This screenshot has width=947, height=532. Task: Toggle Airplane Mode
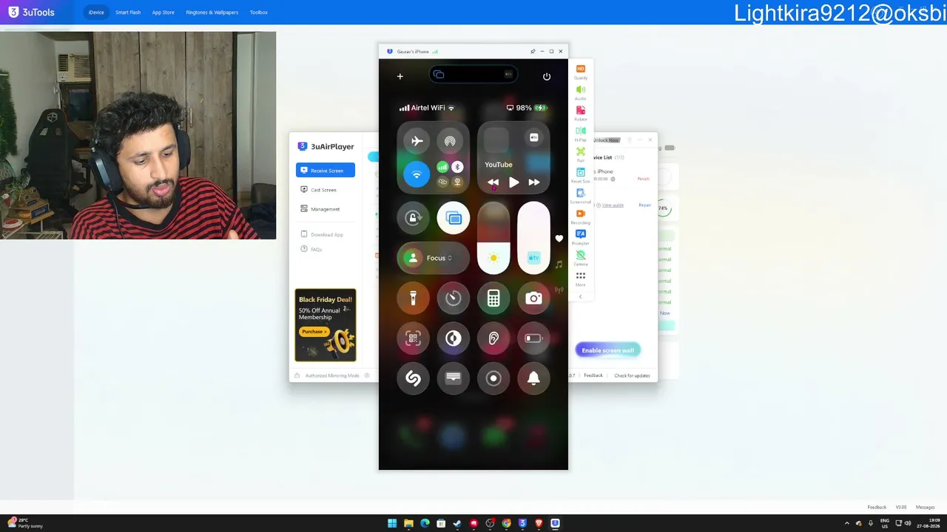(417, 141)
